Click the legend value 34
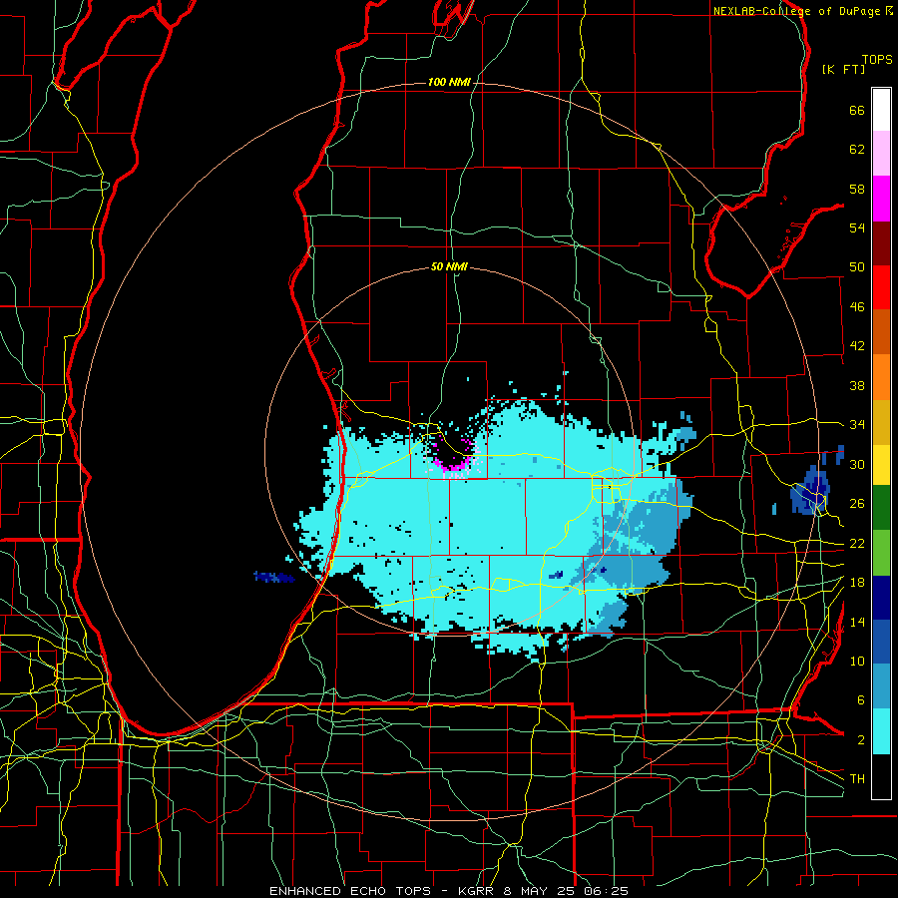Viewport: 898px width, 898px height. [x=857, y=425]
